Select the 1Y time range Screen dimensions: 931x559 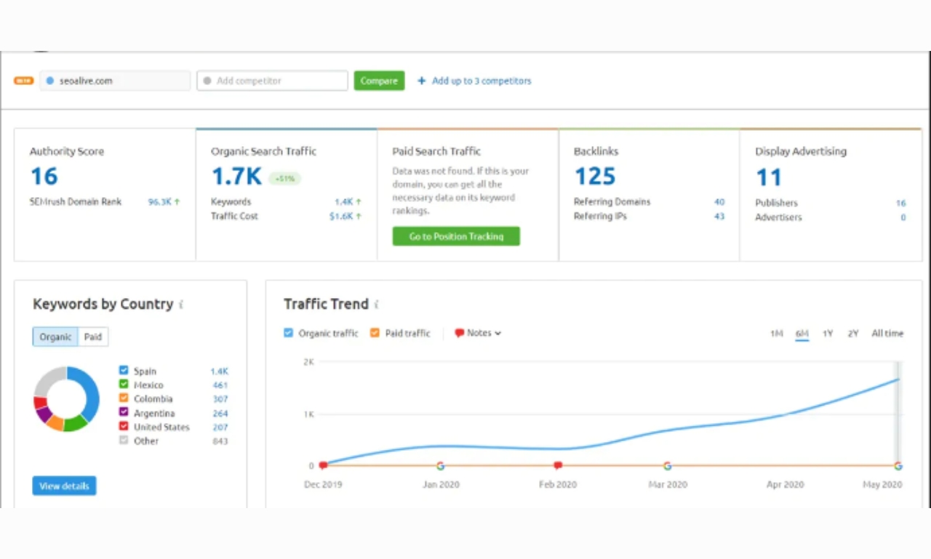pyautogui.click(x=827, y=333)
